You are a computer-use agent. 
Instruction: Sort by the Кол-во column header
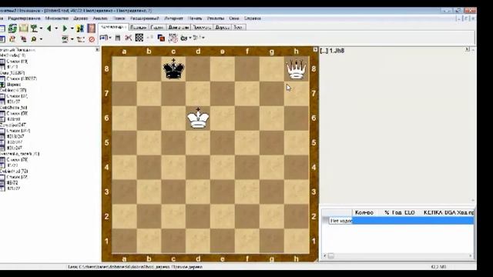[364, 212]
